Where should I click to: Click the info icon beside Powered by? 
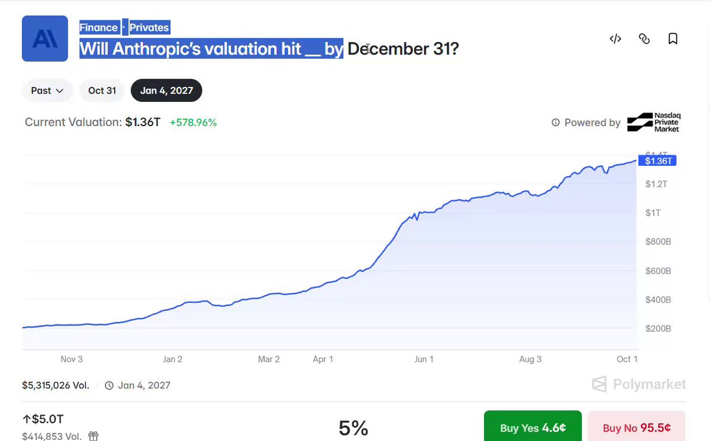556,123
